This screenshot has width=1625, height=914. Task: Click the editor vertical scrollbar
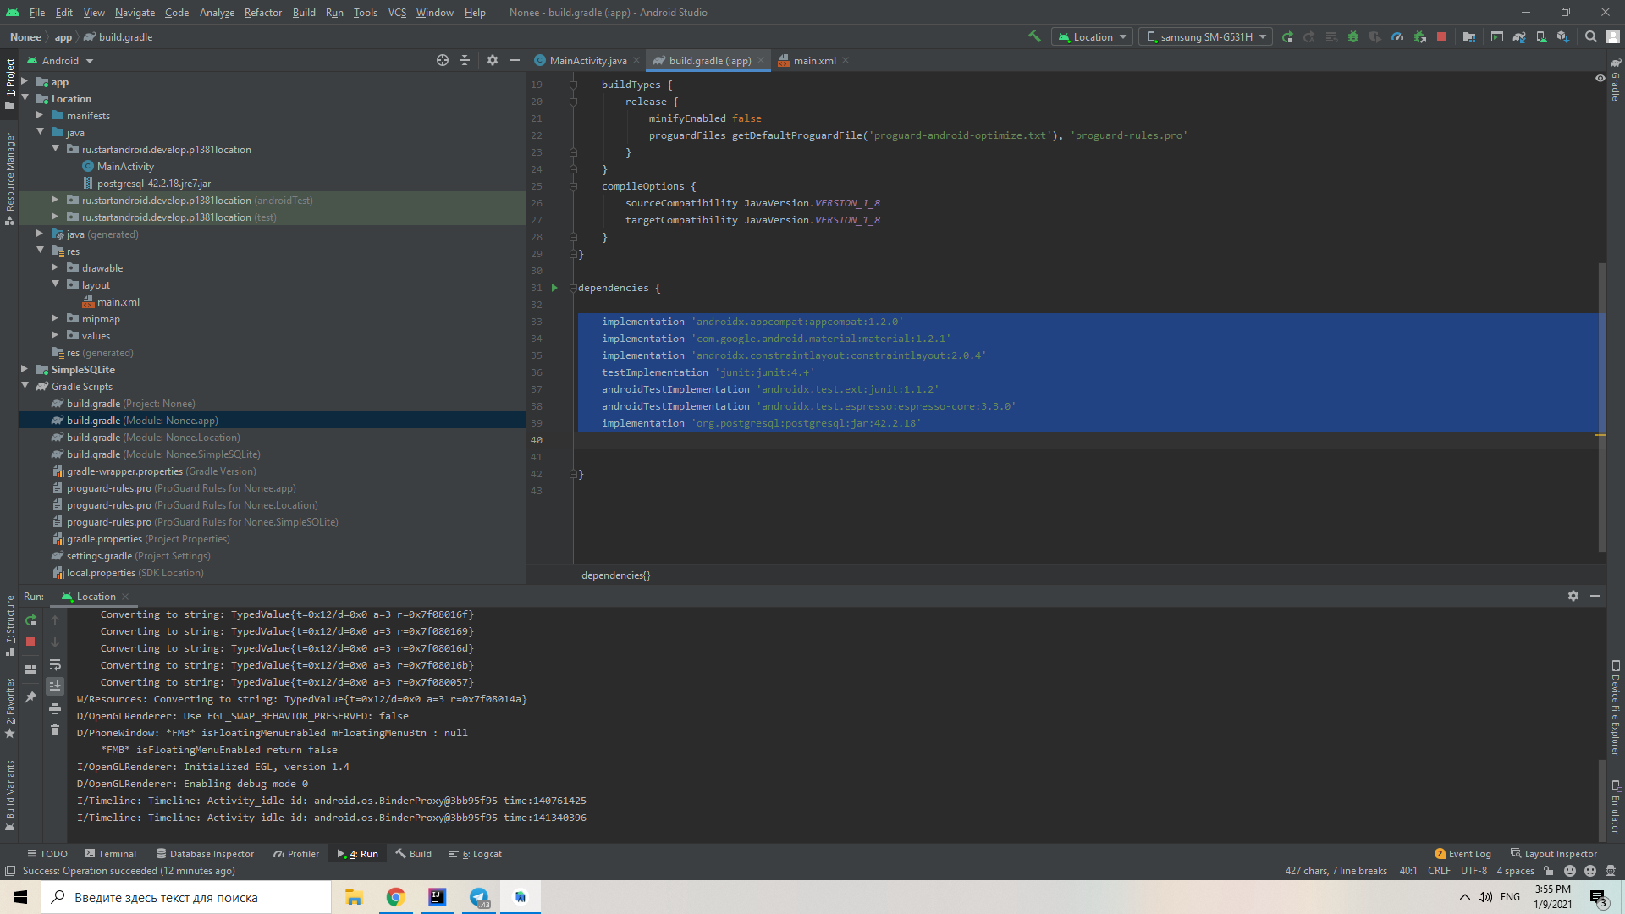click(x=1601, y=406)
